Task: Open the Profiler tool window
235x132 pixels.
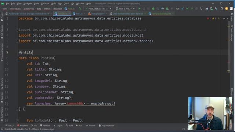Action: pos(90,125)
